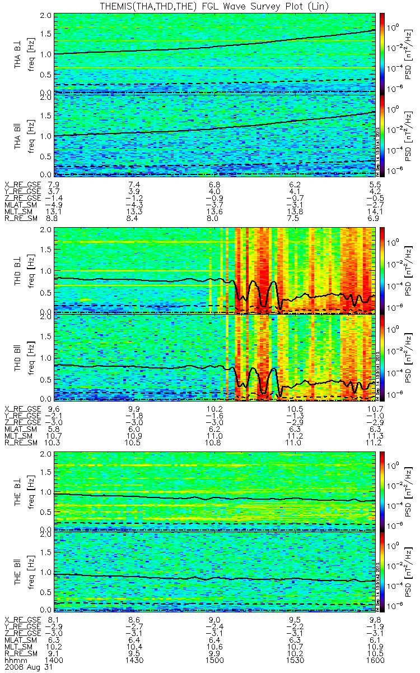Image resolution: width=420 pixels, height=673 pixels.
Task: Click the THD X_RE_GSE value 10.7
Action: (376, 409)
